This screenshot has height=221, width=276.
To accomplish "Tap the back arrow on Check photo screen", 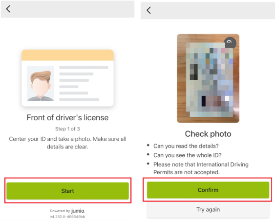I will pos(149,10).
